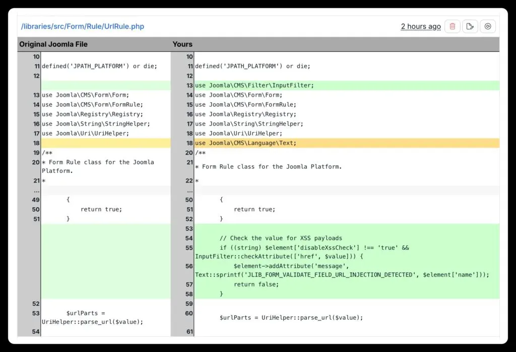Click line number 60 in the Yours column
The width and height of the screenshot is (516, 352).
click(189, 314)
